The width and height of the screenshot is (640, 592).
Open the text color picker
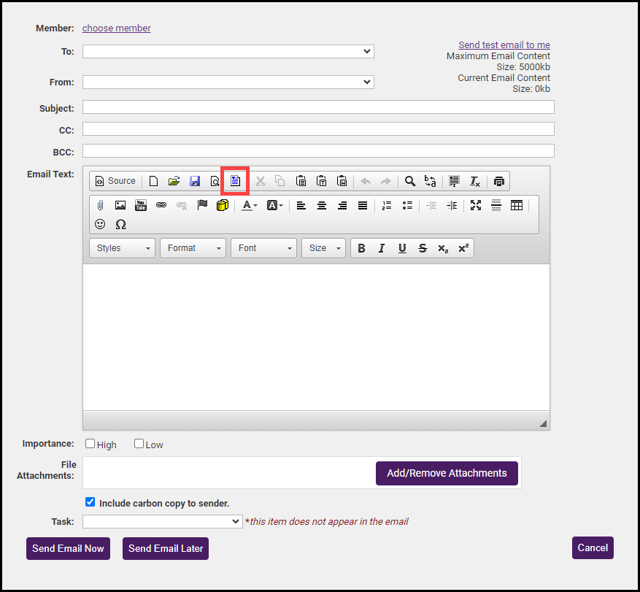(249, 206)
